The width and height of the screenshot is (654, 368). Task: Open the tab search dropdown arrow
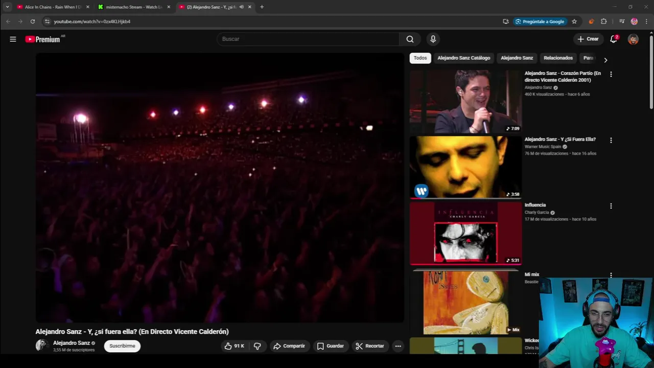(x=7, y=7)
